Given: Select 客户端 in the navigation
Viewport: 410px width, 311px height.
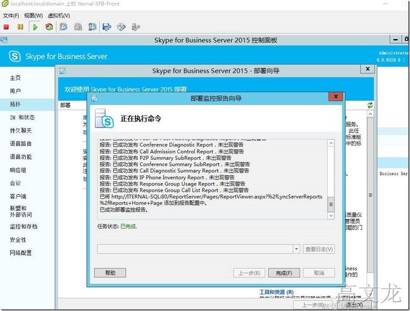Looking at the screenshot, I should click(18, 196).
